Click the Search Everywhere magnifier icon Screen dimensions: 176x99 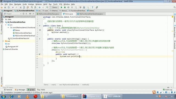point(174,7)
